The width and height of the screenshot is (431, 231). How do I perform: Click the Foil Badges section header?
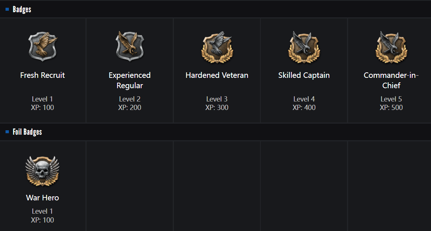pyautogui.click(x=27, y=132)
